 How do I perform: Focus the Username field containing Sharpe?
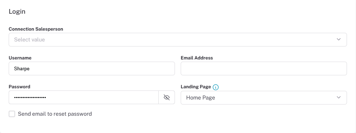(x=92, y=68)
